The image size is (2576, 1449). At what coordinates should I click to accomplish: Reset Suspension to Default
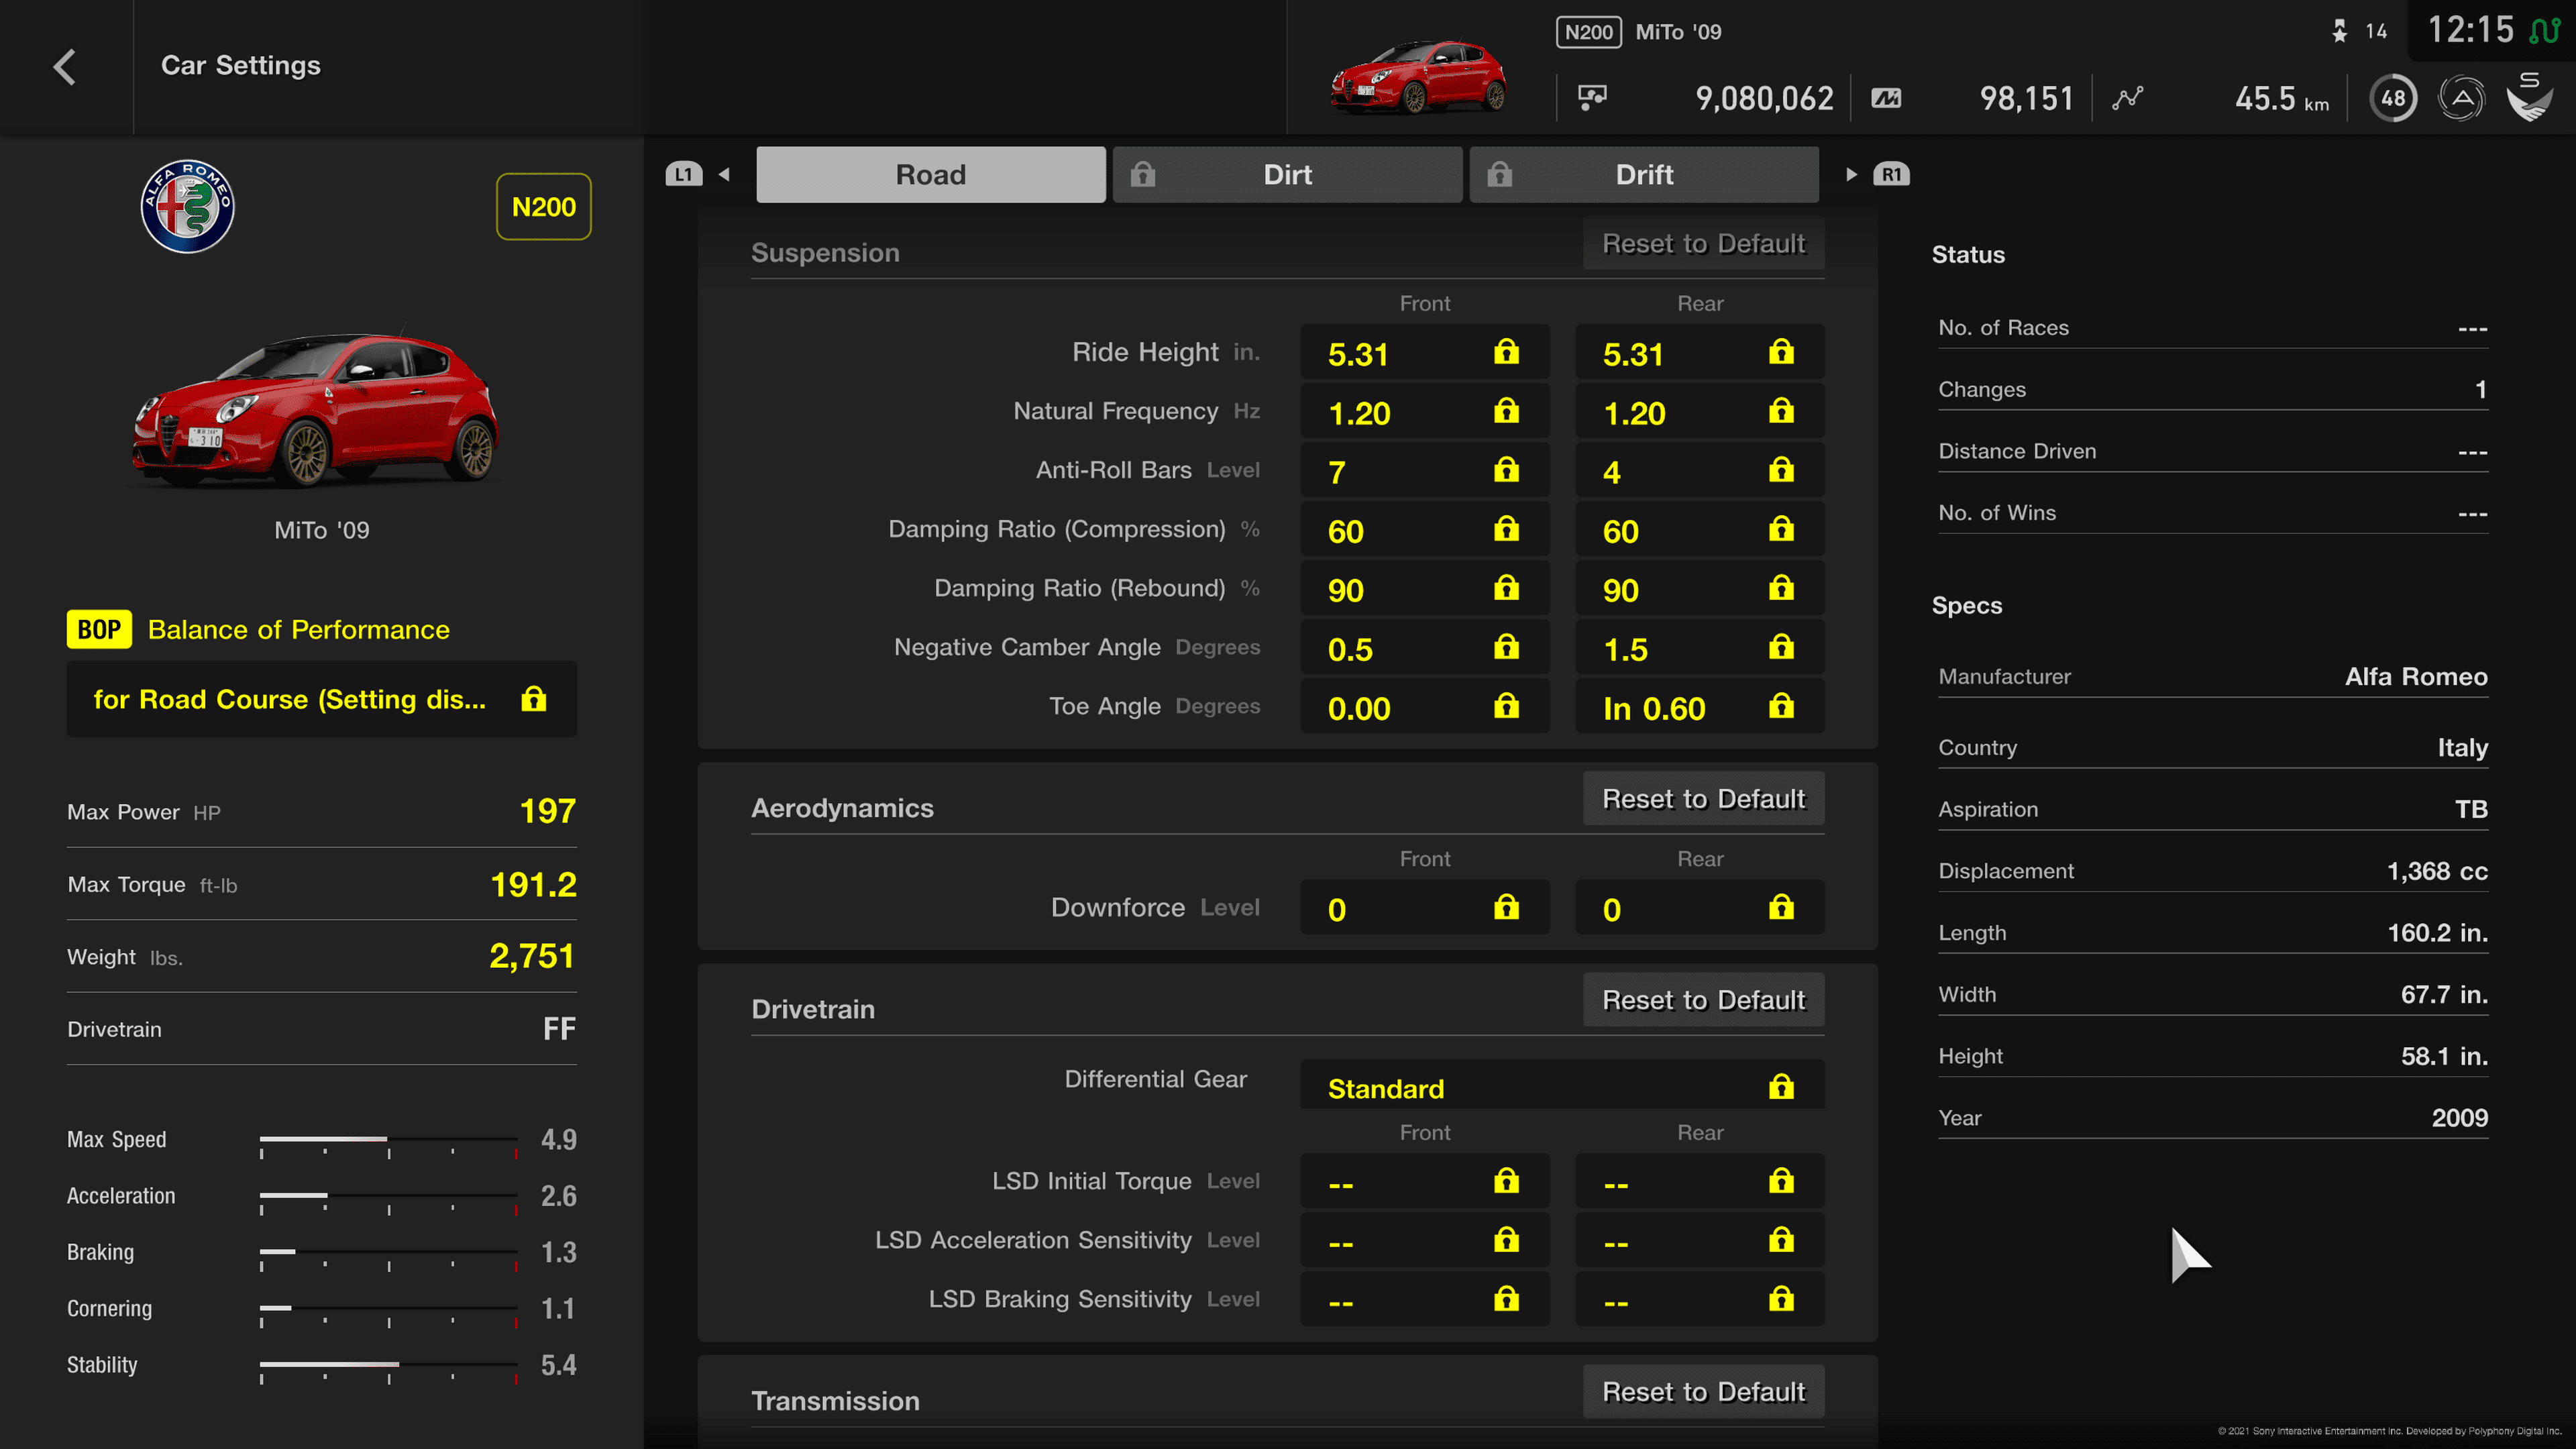click(x=1703, y=243)
